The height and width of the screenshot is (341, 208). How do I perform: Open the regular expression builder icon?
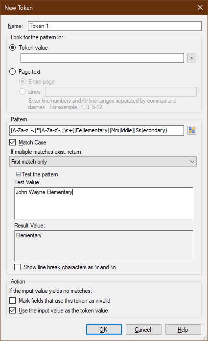[192, 130]
